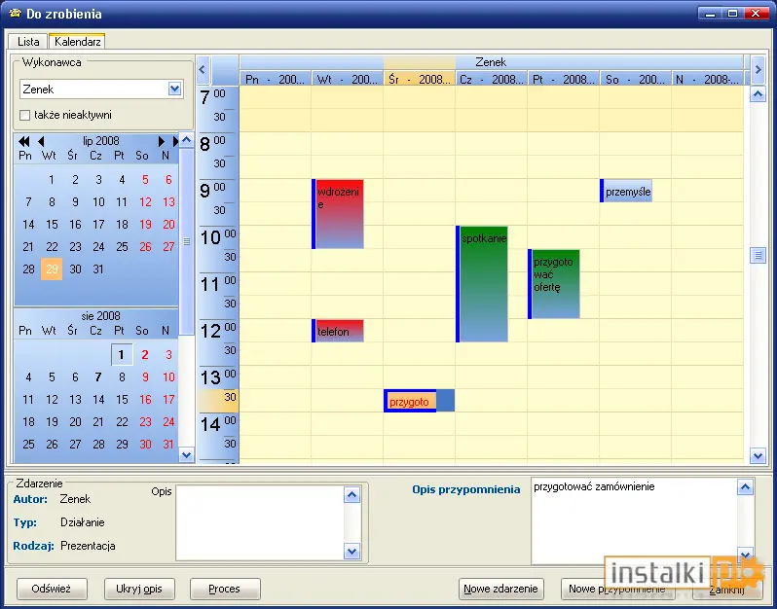Select July 12 in the mini calendar
777x609 pixels.
tap(145, 202)
